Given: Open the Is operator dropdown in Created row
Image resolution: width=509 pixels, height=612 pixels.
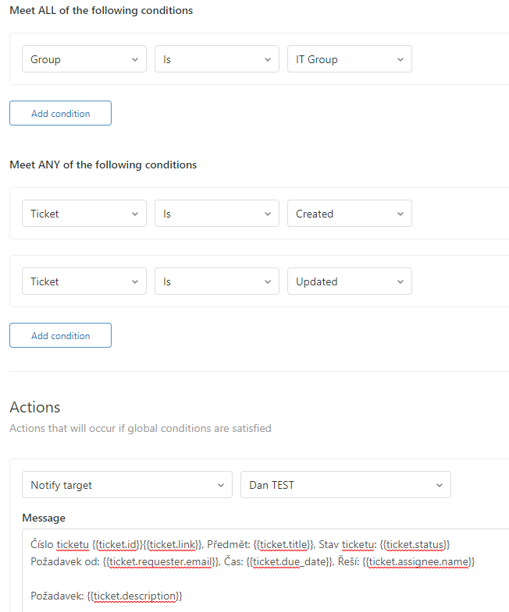Looking at the screenshot, I should [216, 214].
